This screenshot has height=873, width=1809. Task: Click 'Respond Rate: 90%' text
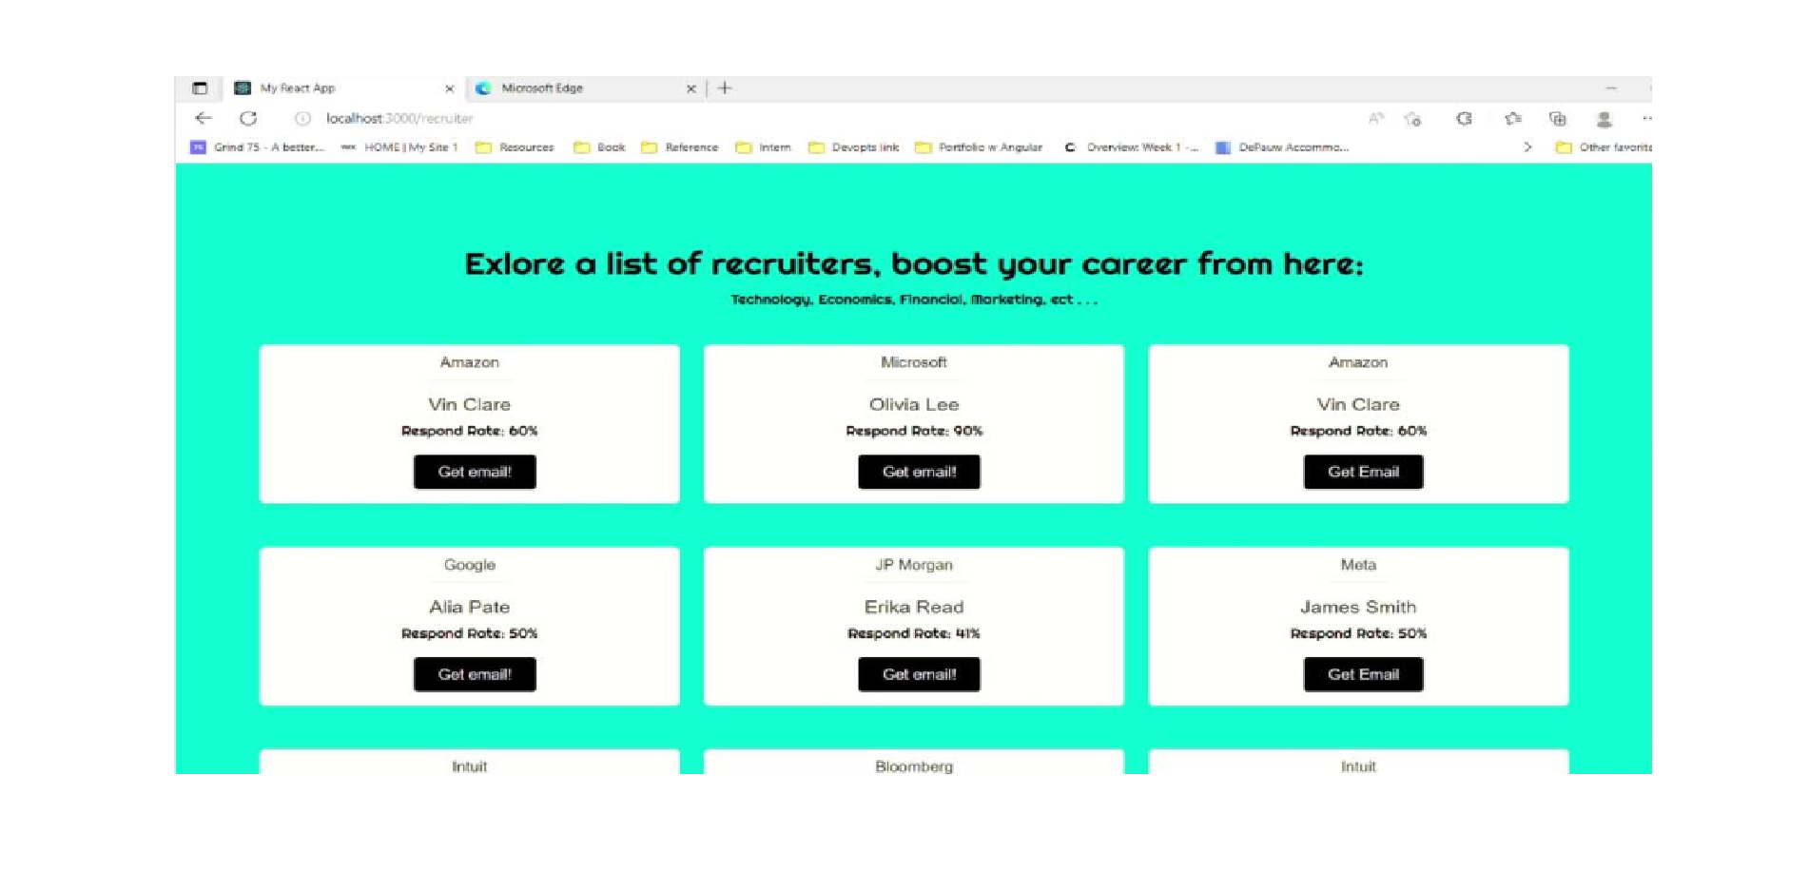coord(914,431)
